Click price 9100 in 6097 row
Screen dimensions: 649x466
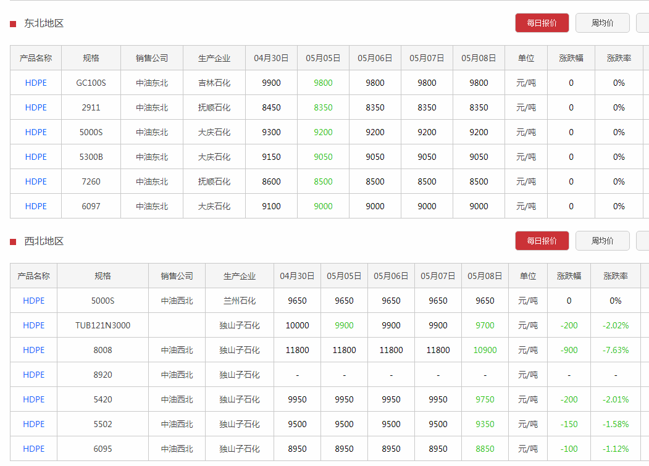pyautogui.click(x=272, y=206)
